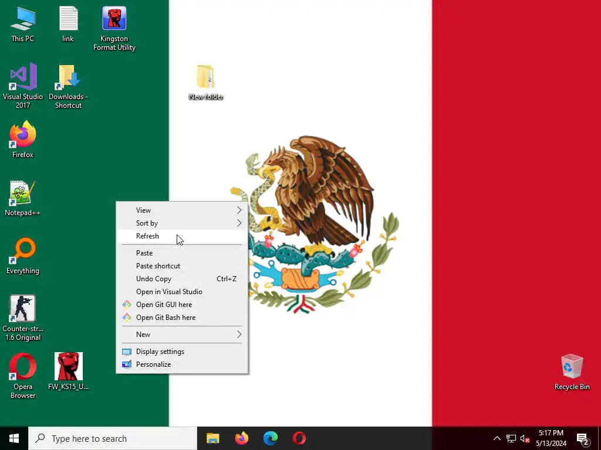Select the Opera Browser desktop shortcut
The height and width of the screenshot is (450, 601).
pos(23,376)
